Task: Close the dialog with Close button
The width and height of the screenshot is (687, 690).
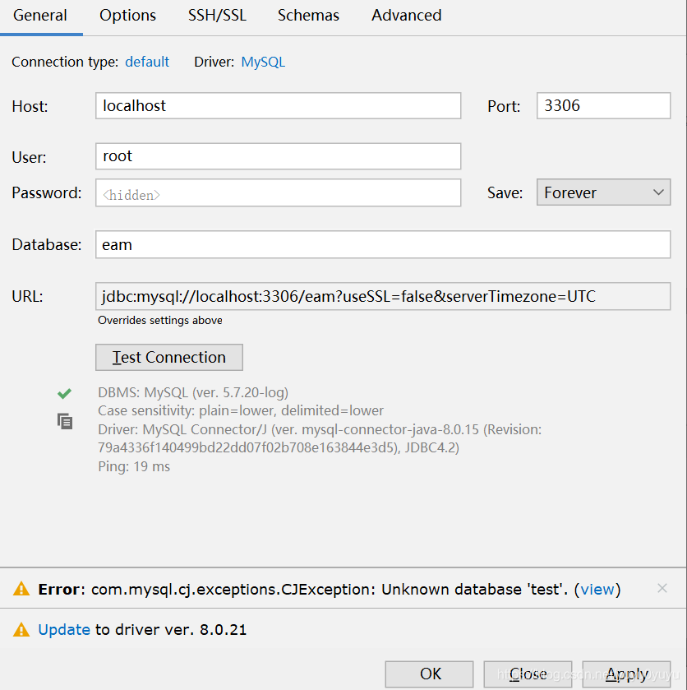Action: (x=528, y=674)
